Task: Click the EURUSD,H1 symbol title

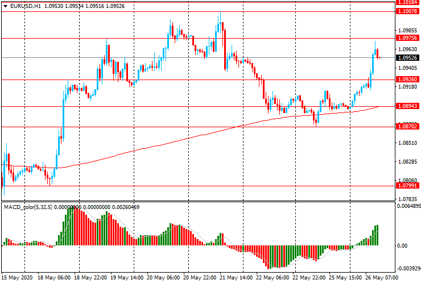Action: 26,6
